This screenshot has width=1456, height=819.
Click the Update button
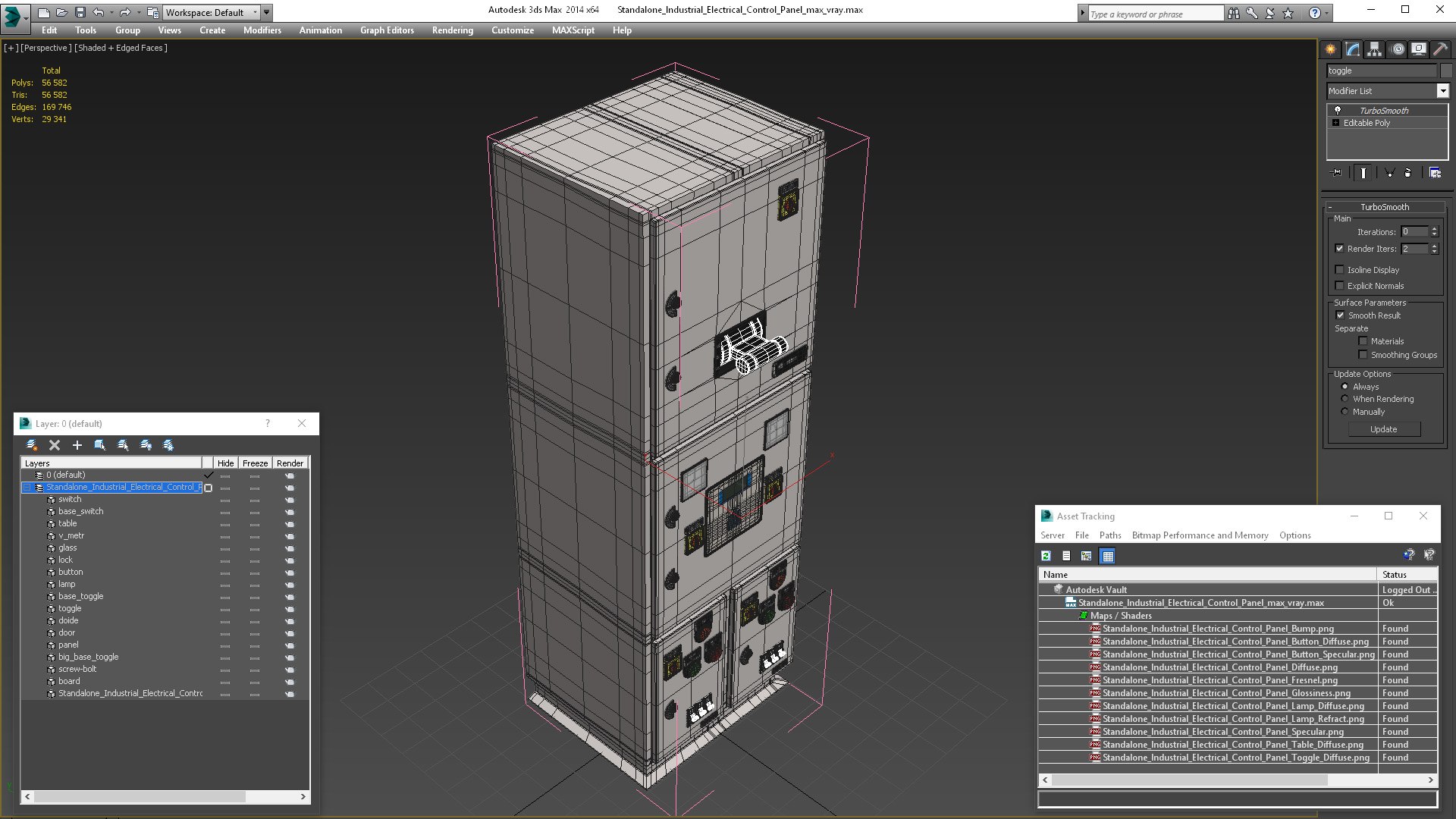(x=1383, y=429)
